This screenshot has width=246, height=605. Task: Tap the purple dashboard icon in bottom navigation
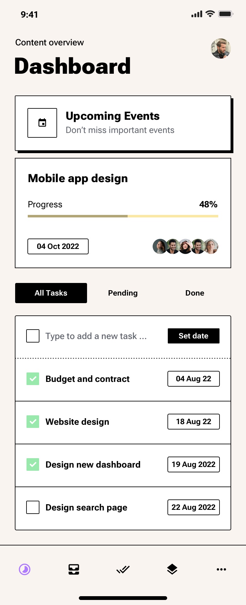[x=25, y=569]
